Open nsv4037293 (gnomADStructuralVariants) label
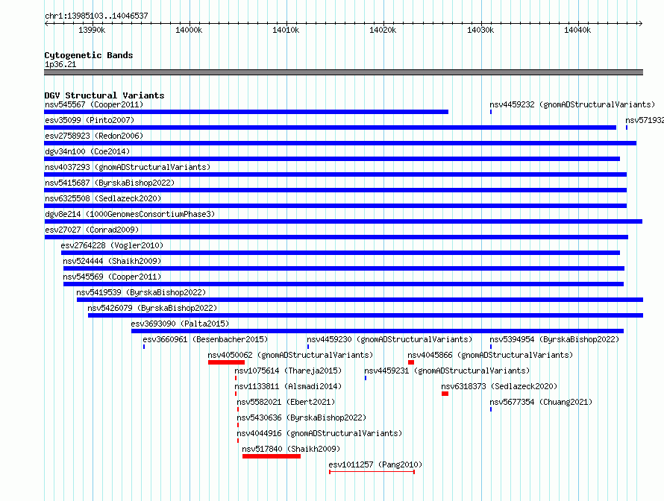 (128, 167)
